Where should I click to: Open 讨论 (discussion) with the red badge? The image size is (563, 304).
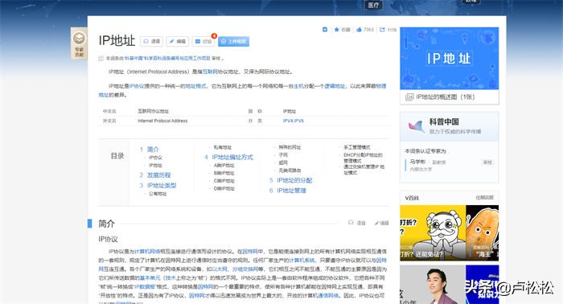203,41
